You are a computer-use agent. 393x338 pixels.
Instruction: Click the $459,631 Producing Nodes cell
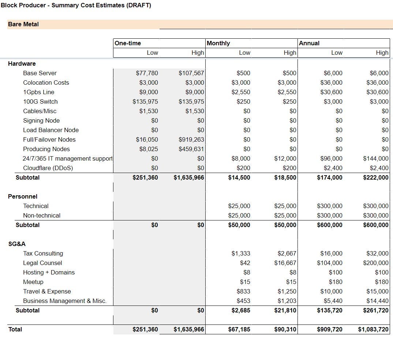pyautogui.click(x=191, y=149)
